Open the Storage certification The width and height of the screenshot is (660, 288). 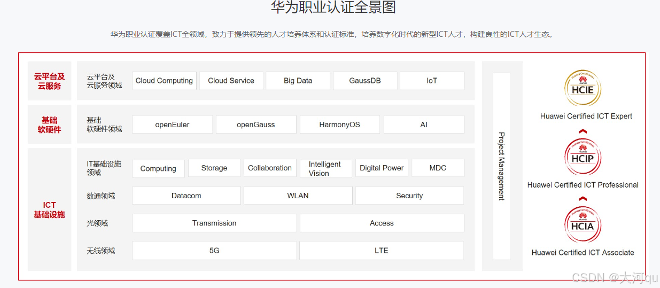[x=214, y=168]
